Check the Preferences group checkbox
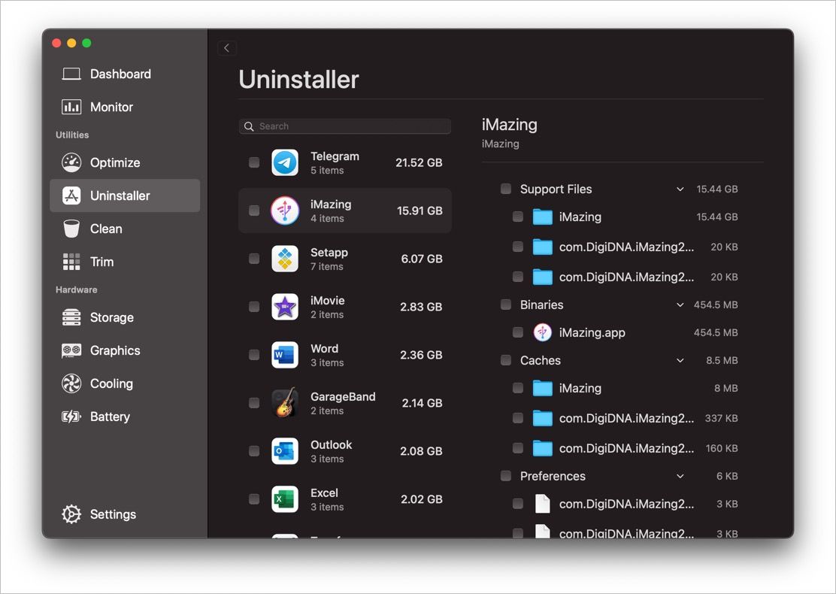This screenshot has height=594, width=836. pyautogui.click(x=506, y=476)
